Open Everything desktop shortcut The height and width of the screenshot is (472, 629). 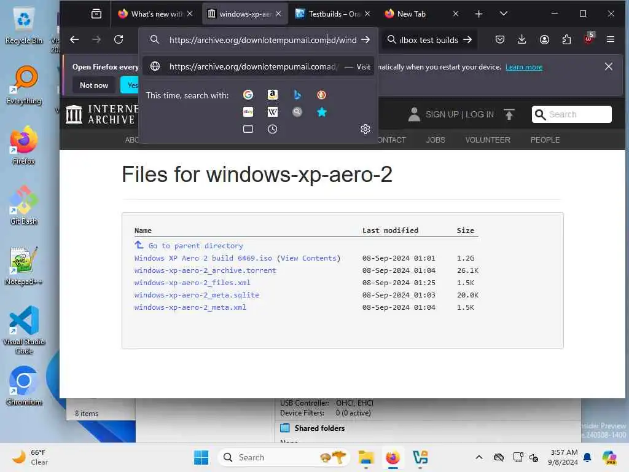point(24,85)
